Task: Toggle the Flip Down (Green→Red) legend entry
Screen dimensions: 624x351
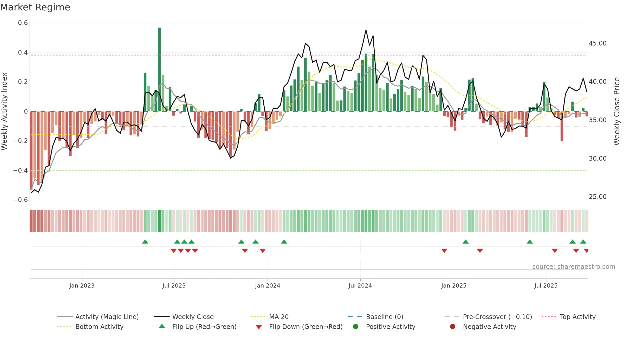Action: (299, 327)
